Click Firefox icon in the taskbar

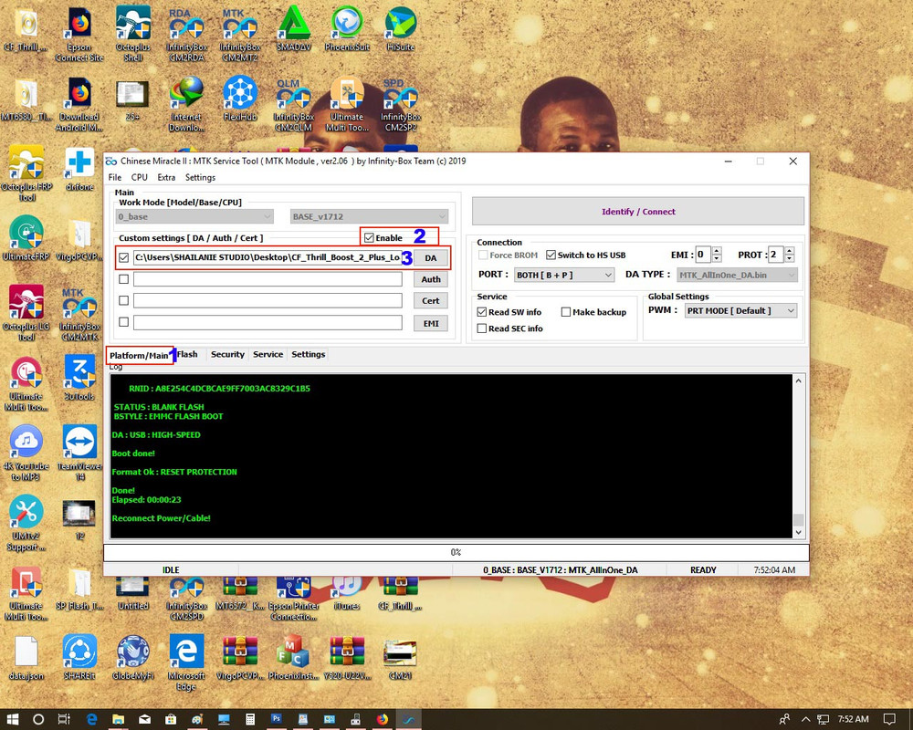pyautogui.click(x=382, y=719)
